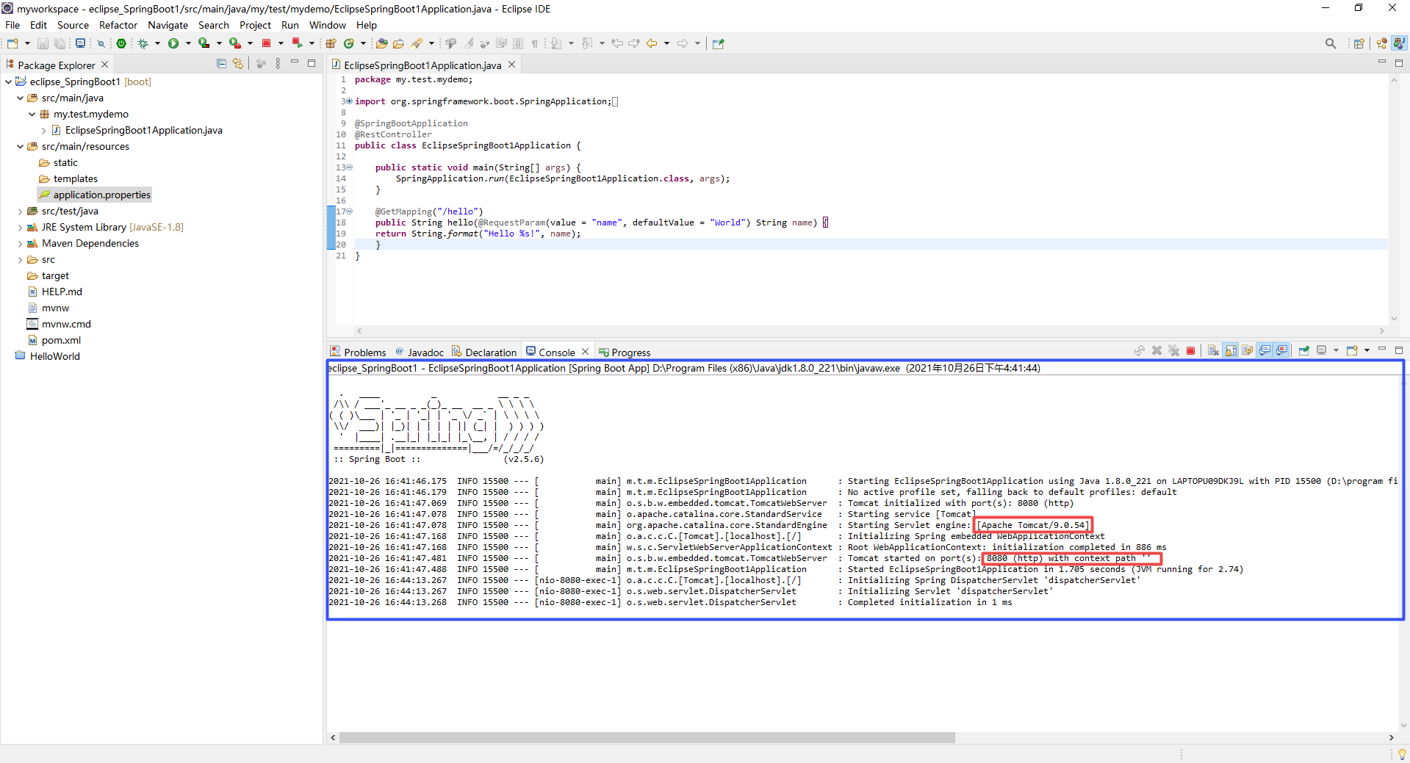
Task: Click the Open Perspective icon
Action: click(x=1359, y=43)
